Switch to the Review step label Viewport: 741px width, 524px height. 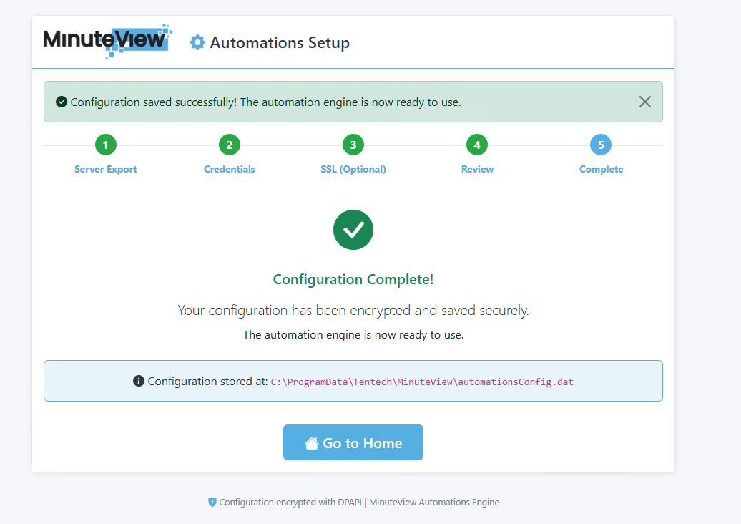[477, 170]
